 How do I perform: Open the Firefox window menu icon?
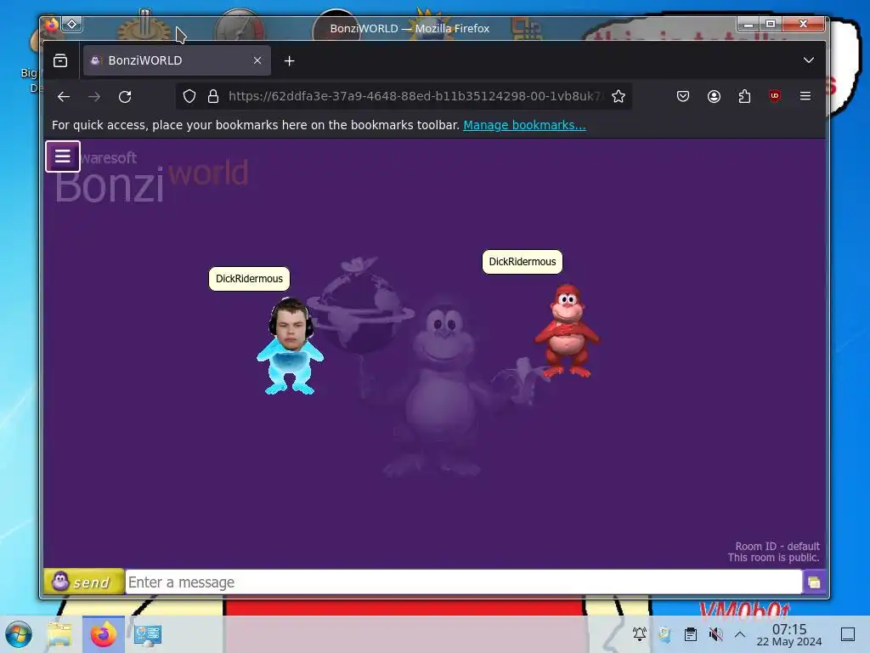pyautogui.click(x=52, y=25)
